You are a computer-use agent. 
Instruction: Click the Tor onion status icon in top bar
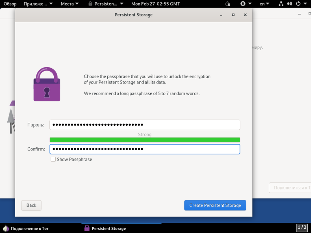pos(228,4)
